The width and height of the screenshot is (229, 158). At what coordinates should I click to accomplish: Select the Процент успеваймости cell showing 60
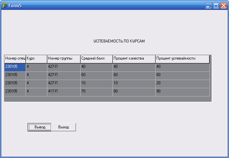click(x=182, y=76)
